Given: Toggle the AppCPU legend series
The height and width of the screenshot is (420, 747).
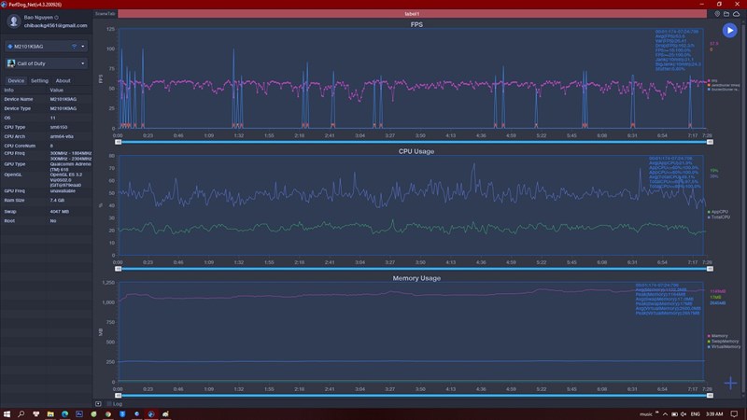Looking at the screenshot, I should click(718, 212).
